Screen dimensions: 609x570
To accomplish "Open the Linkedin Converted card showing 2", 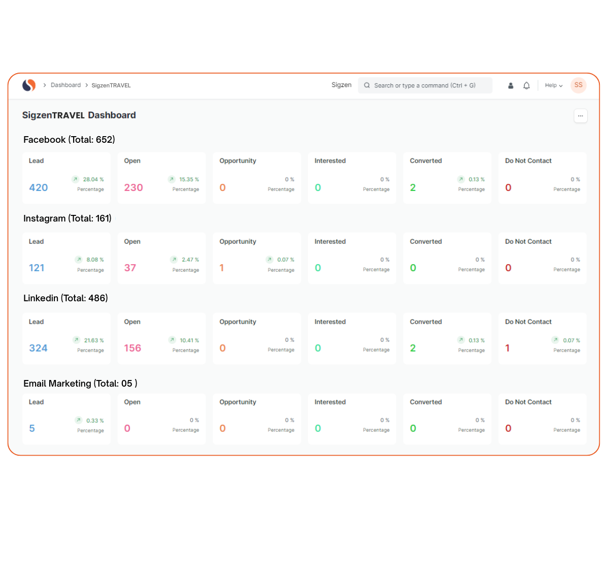I will (447, 338).
